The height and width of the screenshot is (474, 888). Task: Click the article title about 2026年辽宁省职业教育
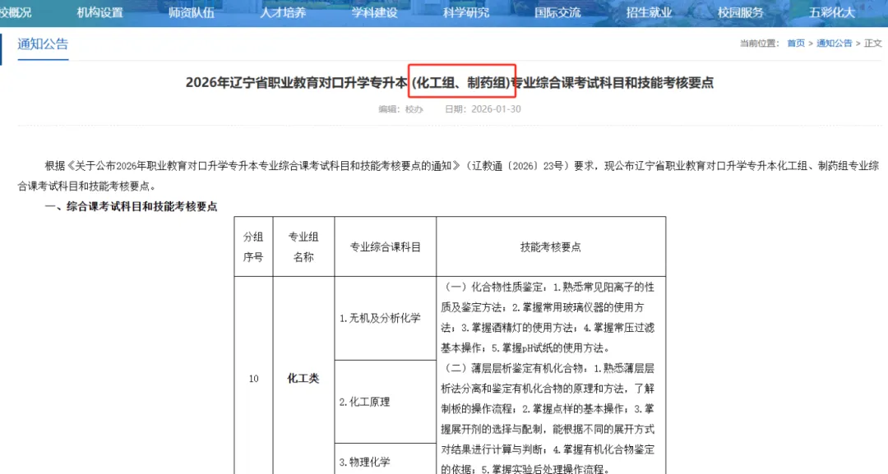point(450,83)
